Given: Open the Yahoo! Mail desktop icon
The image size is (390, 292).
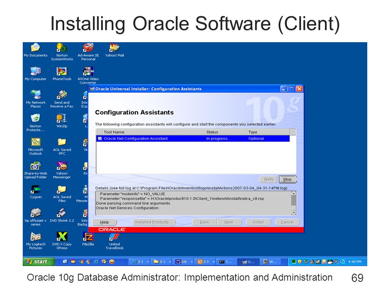Looking at the screenshot, I should [115, 50].
